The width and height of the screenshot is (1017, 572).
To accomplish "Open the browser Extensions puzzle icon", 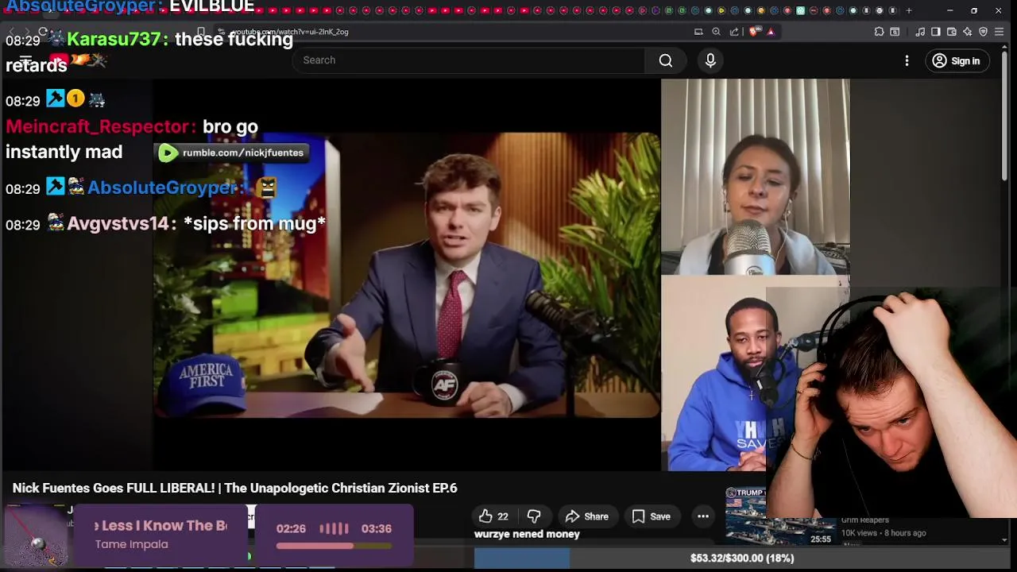I will click(x=879, y=32).
